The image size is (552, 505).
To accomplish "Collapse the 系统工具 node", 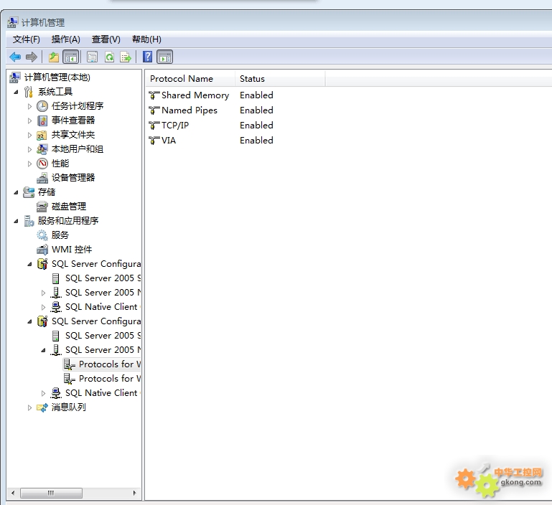I will pos(16,92).
